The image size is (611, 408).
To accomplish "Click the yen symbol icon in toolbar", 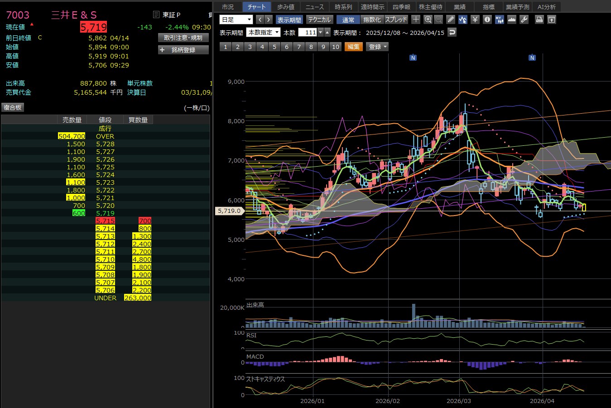I will (x=475, y=19).
